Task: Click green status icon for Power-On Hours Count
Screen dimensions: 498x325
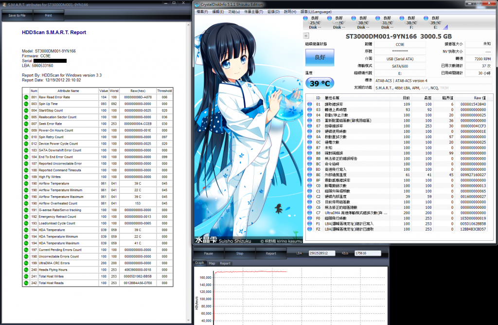Action: coord(26,130)
